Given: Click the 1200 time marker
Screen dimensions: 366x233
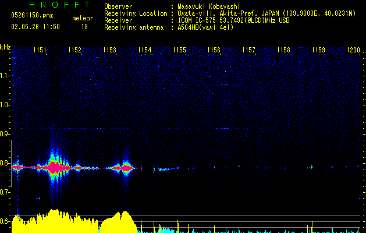Looking at the screenshot, I should [x=353, y=50].
